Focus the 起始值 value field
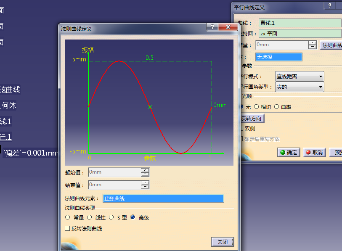Screen dimensions: 342x251 click(x=114, y=172)
